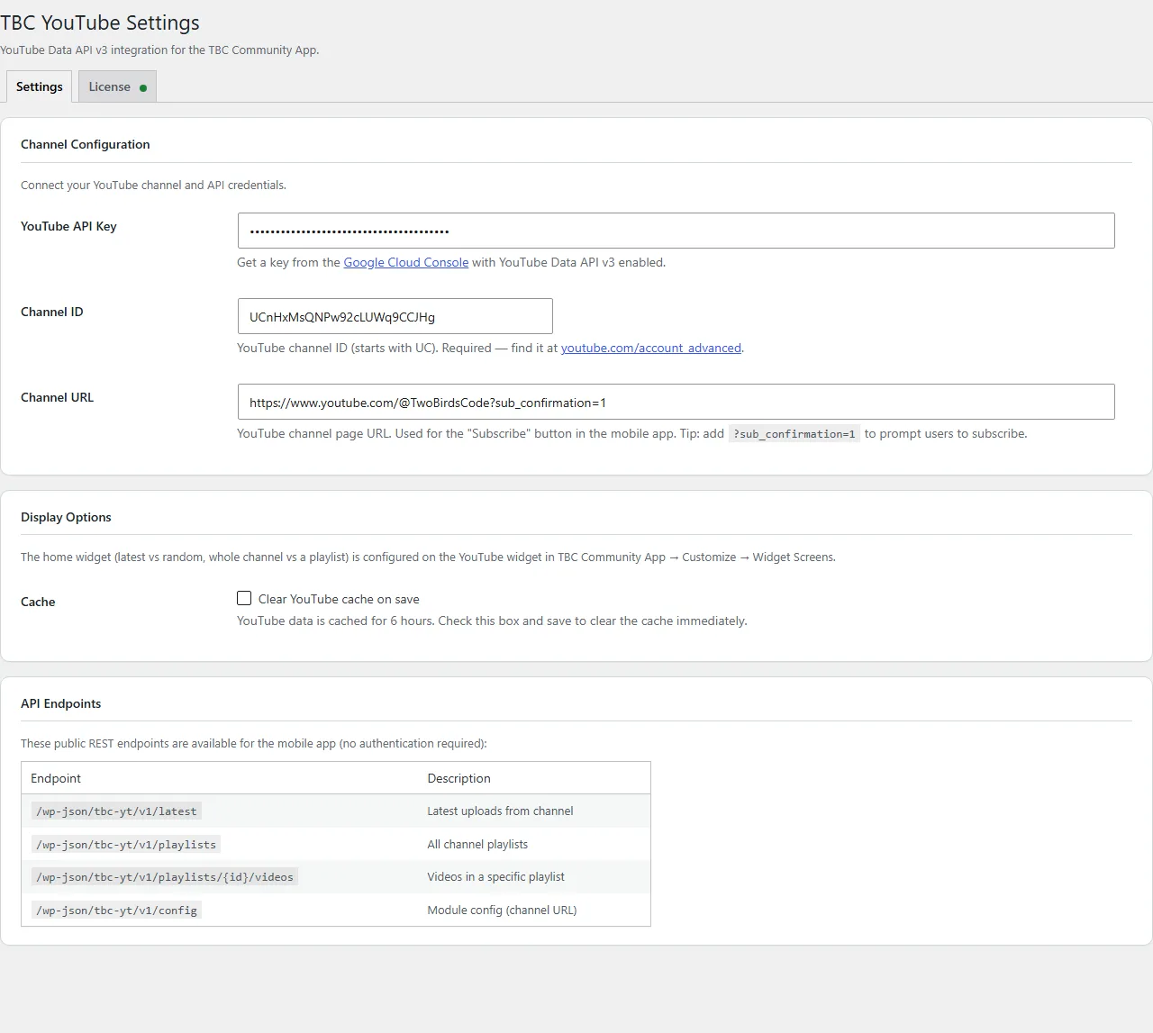Screen dimensions: 1153x1033
Task: Click the 'Channel ID' field label
Action: coord(52,312)
